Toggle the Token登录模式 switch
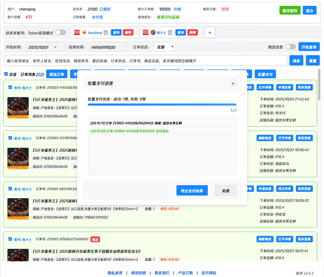Screen dimensions: 324x277 (61, 32)
